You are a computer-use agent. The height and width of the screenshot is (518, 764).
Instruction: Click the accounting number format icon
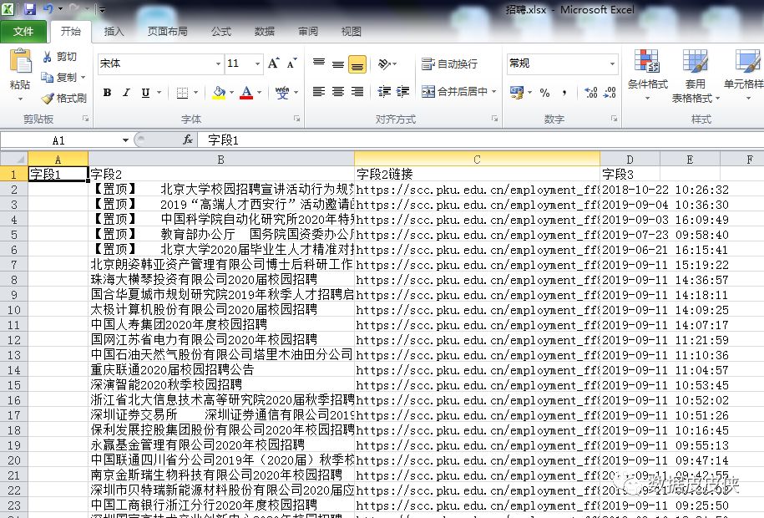[x=517, y=92]
